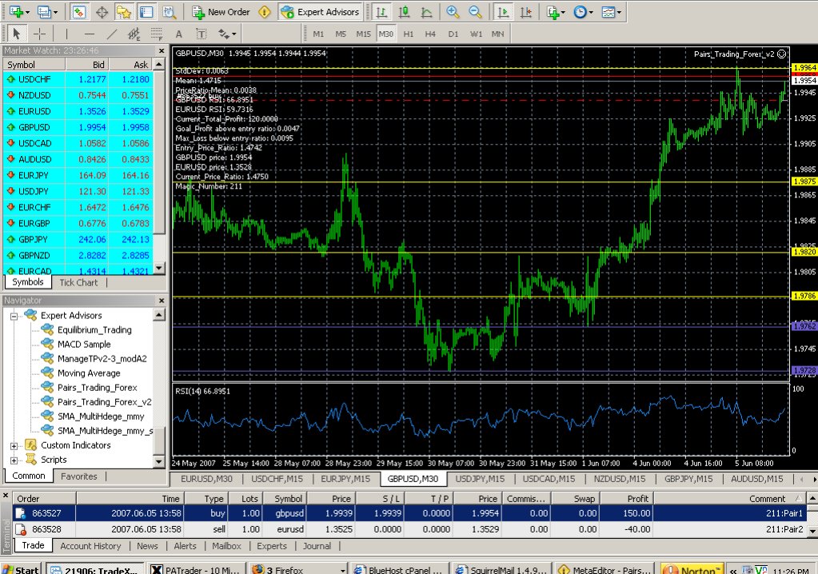This screenshot has width=818, height=574.
Task: Select the trendline tool
Action: click(x=112, y=34)
